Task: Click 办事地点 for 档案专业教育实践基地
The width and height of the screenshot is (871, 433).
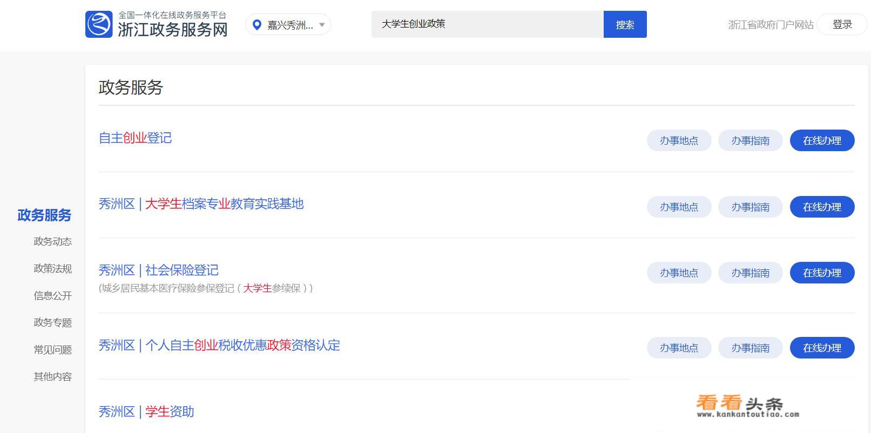Action: click(679, 207)
